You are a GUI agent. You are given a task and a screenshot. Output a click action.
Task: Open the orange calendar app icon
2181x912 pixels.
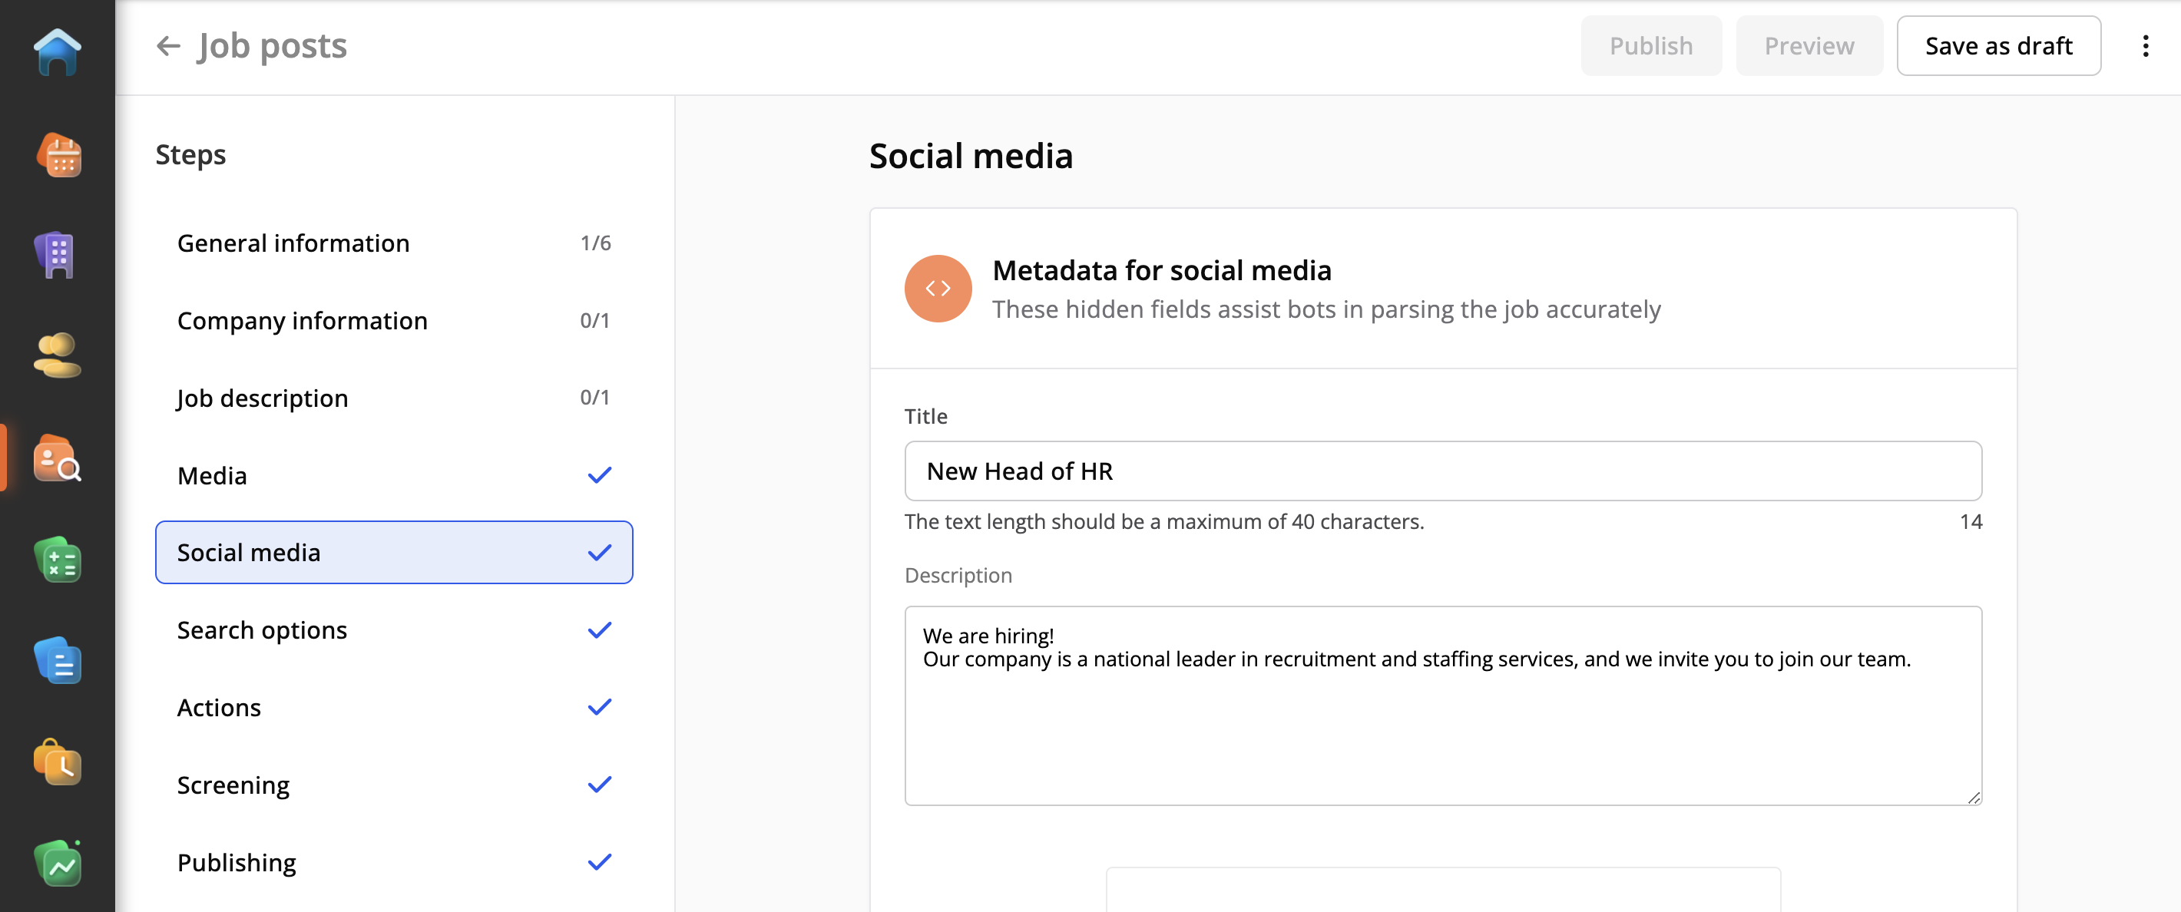click(x=58, y=155)
